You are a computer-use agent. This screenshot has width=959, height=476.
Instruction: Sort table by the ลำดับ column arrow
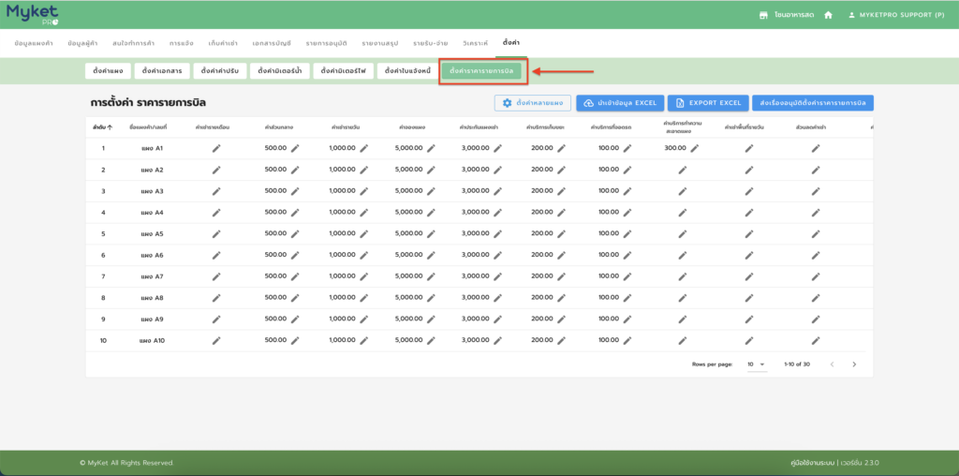[110, 126]
